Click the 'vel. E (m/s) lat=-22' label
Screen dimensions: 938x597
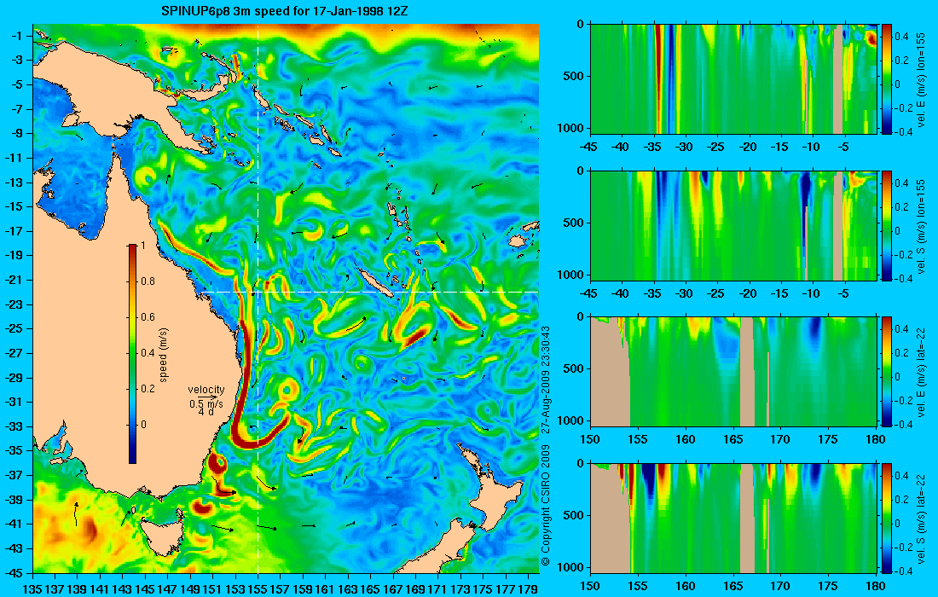click(x=921, y=371)
